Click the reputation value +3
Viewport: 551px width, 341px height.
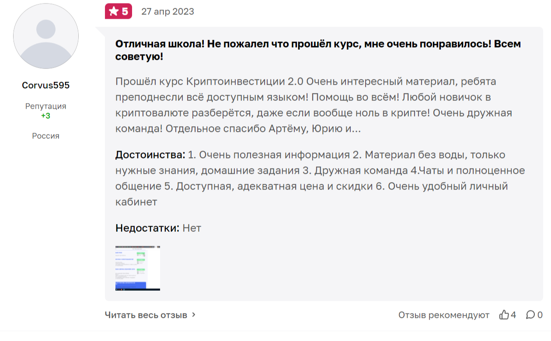[45, 116]
